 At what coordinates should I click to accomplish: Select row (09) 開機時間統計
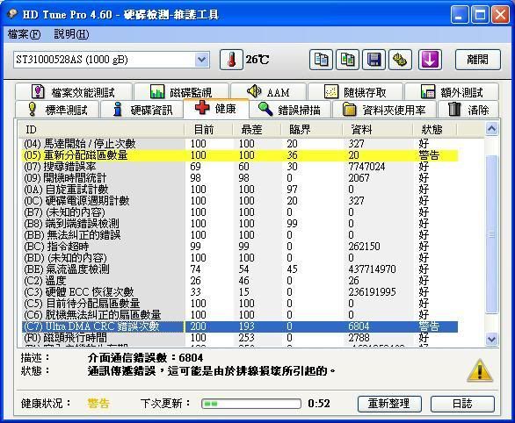(x=241, y=178)
